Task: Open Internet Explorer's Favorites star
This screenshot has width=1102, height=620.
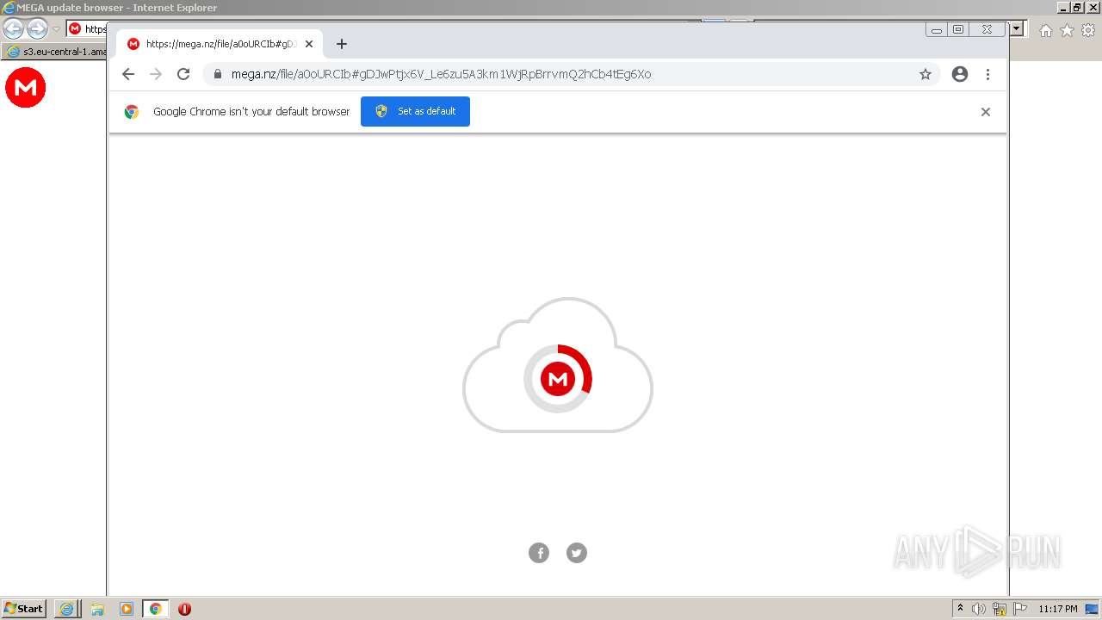Action: point(1067,31)
